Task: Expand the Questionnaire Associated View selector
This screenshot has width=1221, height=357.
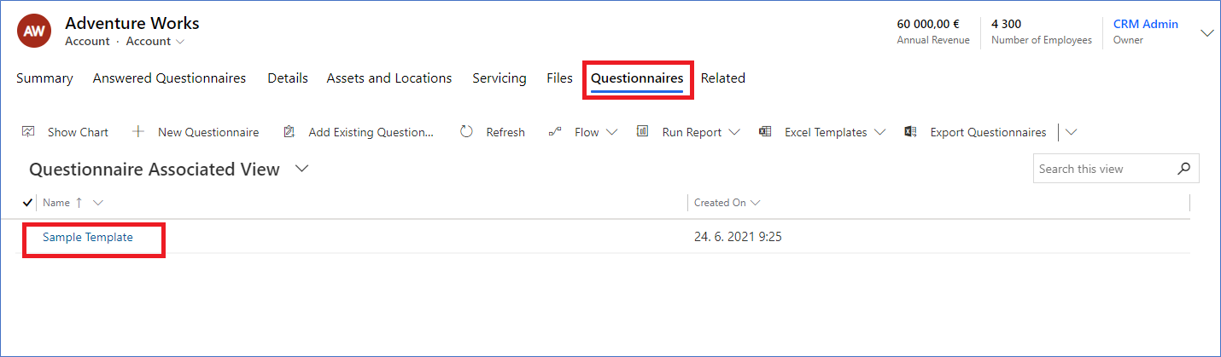Action: (301, 169)
